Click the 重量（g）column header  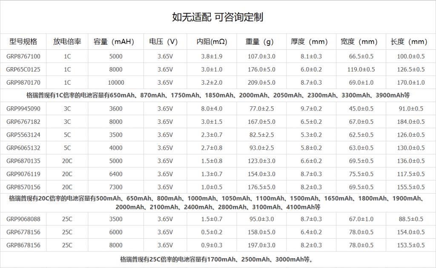pos(261,42)
